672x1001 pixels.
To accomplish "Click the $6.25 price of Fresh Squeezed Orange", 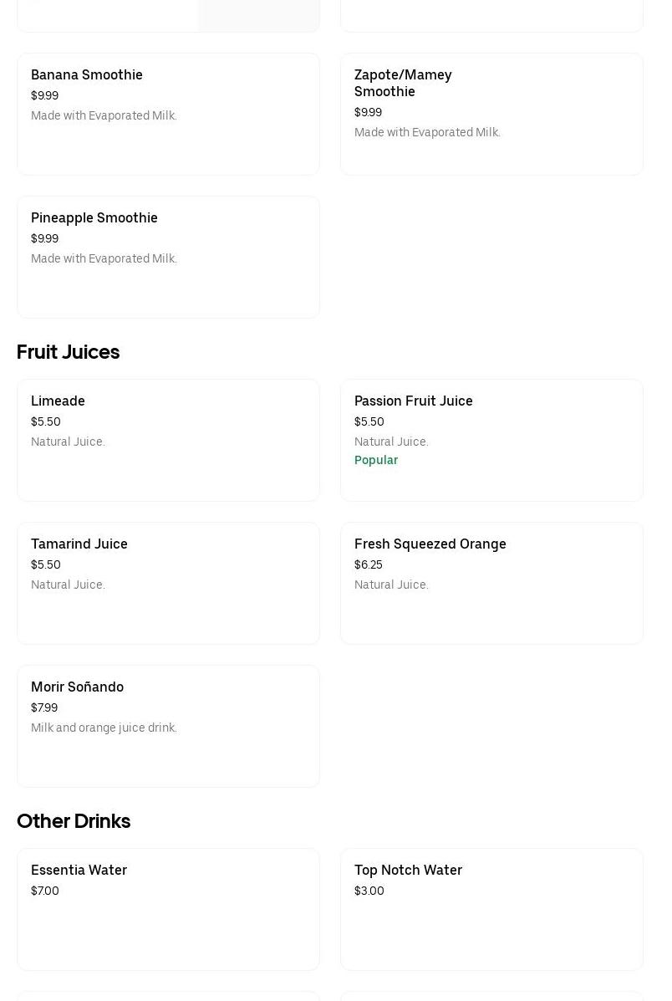I will [369, 565].
